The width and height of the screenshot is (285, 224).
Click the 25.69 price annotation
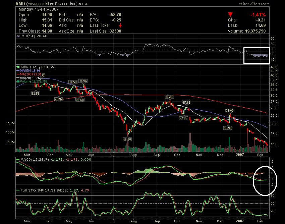coord(186,103)
